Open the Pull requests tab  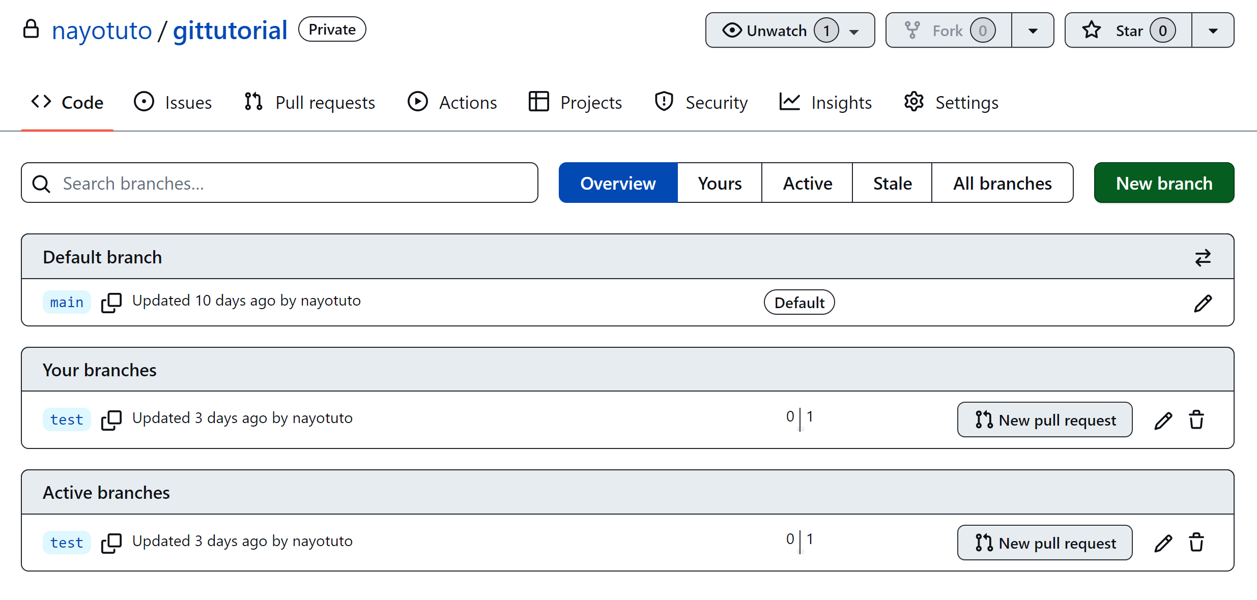[x=309, y=103]
